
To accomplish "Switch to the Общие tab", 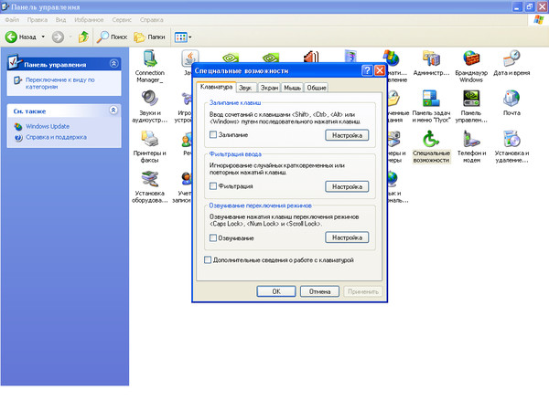I will point(317,88).
